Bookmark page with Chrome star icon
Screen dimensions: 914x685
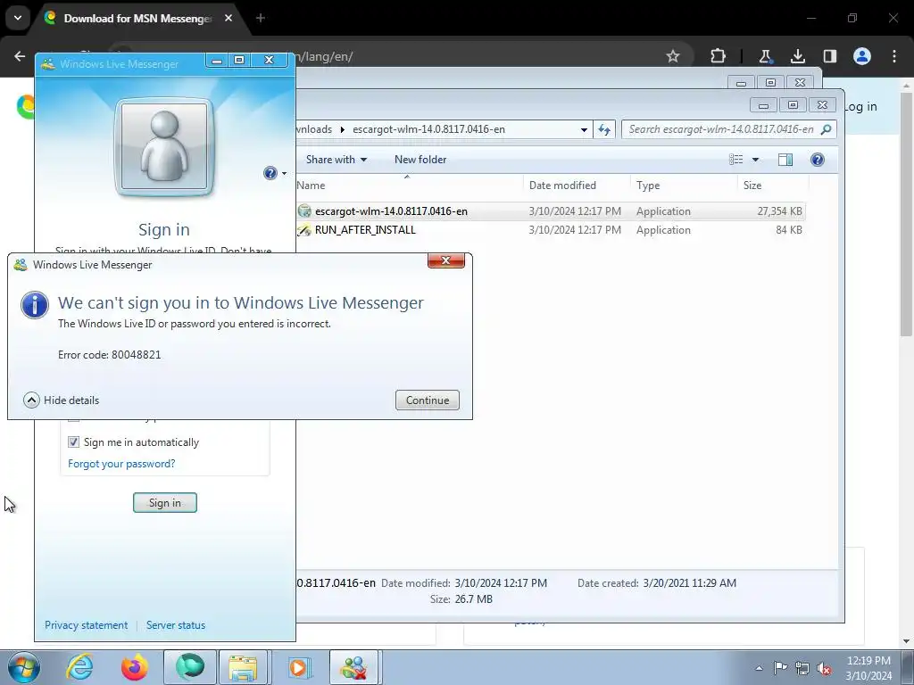673,56
